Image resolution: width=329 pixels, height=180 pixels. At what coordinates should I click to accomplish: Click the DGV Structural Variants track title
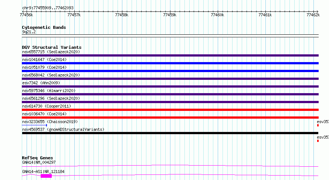coord(52,47)
